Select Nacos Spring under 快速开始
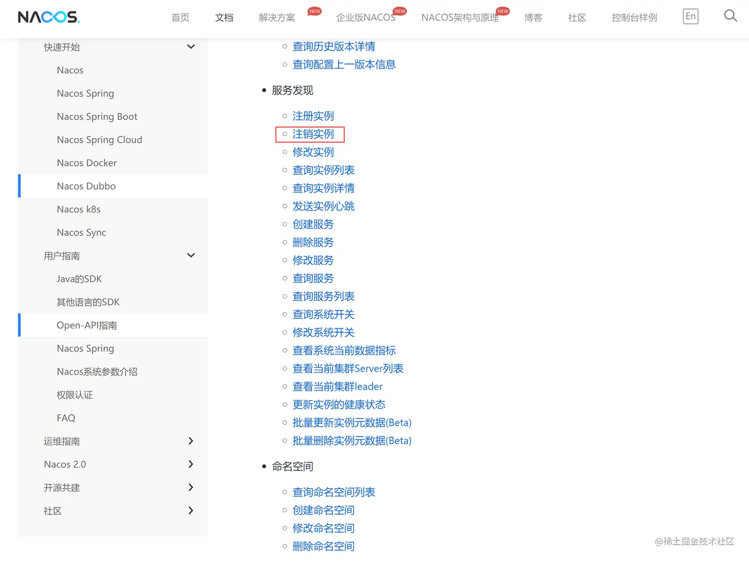The width and height of the screenshot is (749, 561). point(85,93)
